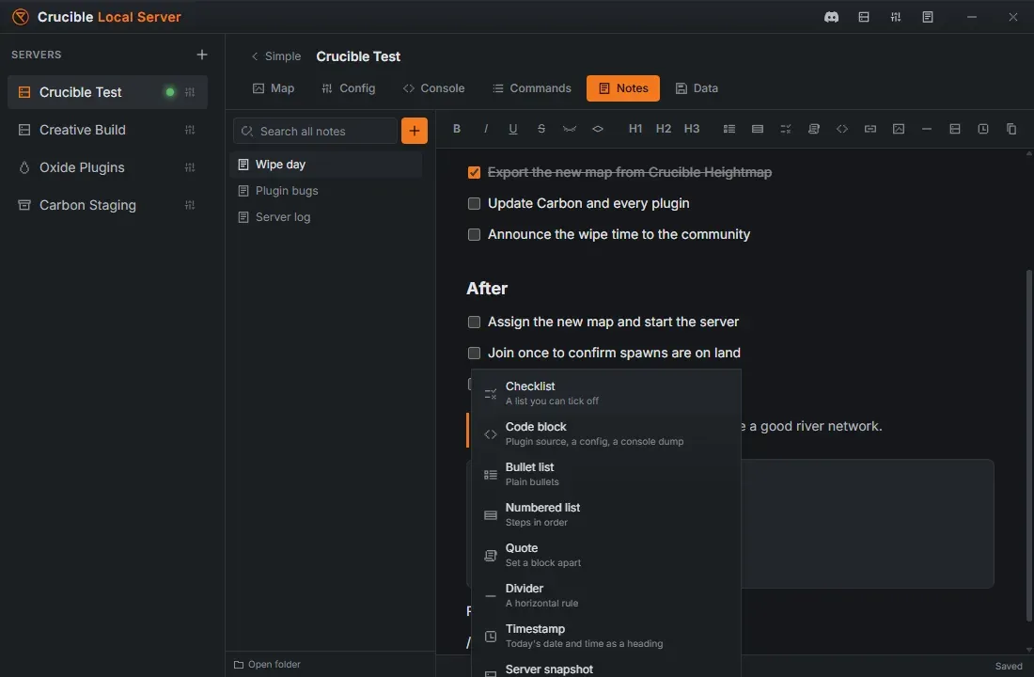The image size is (1034, 677).
Task: Click the note editor vertical scrollbar
Action: 1029,446
